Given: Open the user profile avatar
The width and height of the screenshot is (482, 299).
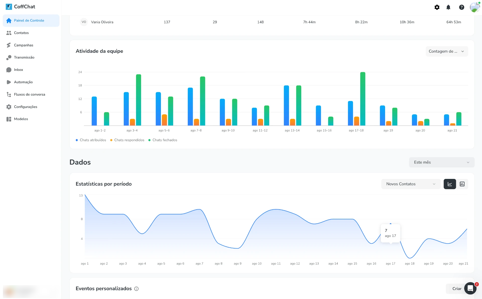Looking at the screenshot, I should pyautogui.click(x=474, y=7).
